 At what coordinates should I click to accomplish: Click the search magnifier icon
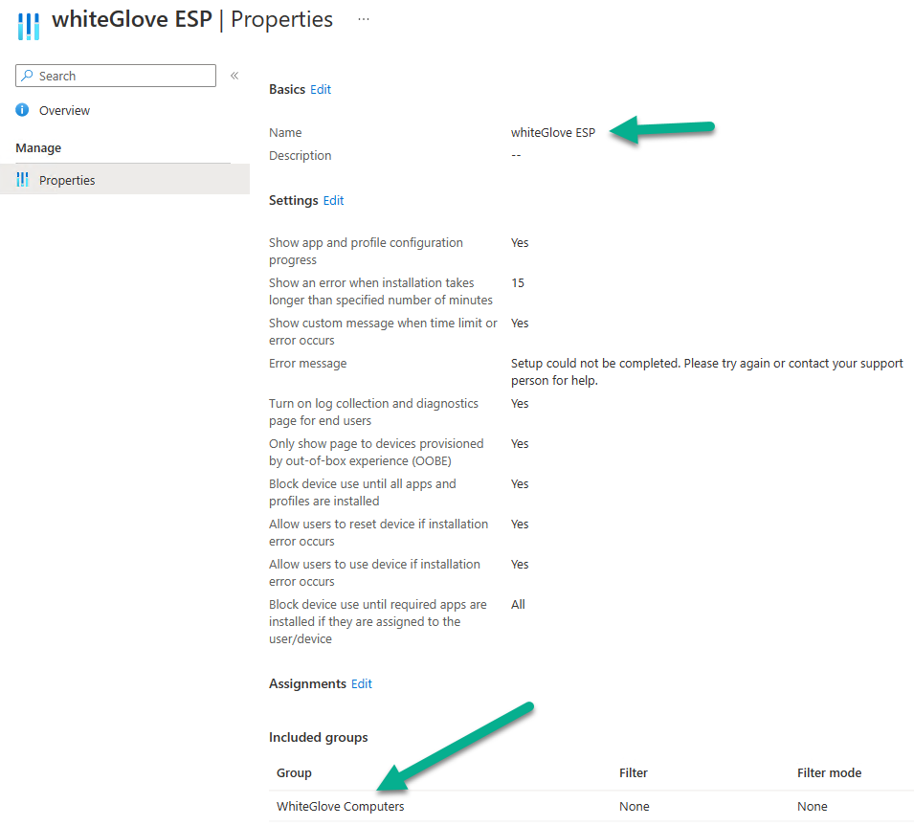pos(27,76)
